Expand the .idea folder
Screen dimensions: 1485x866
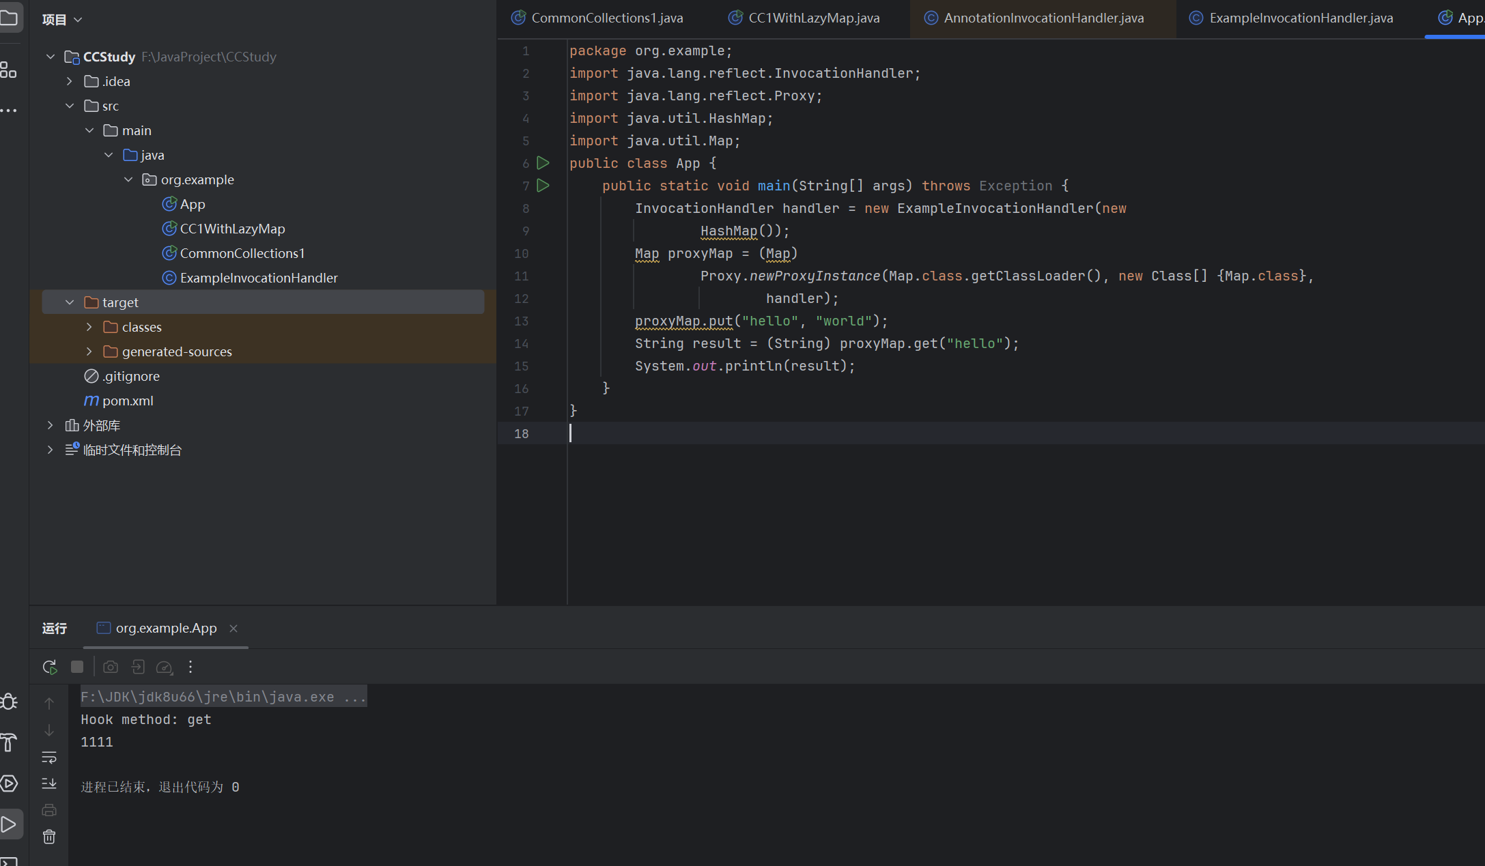pyautogui.click(x=70, y=81)
